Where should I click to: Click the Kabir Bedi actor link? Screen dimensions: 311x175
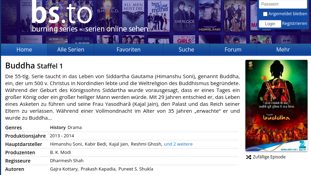pyautogui.click(x=96, y=144)
